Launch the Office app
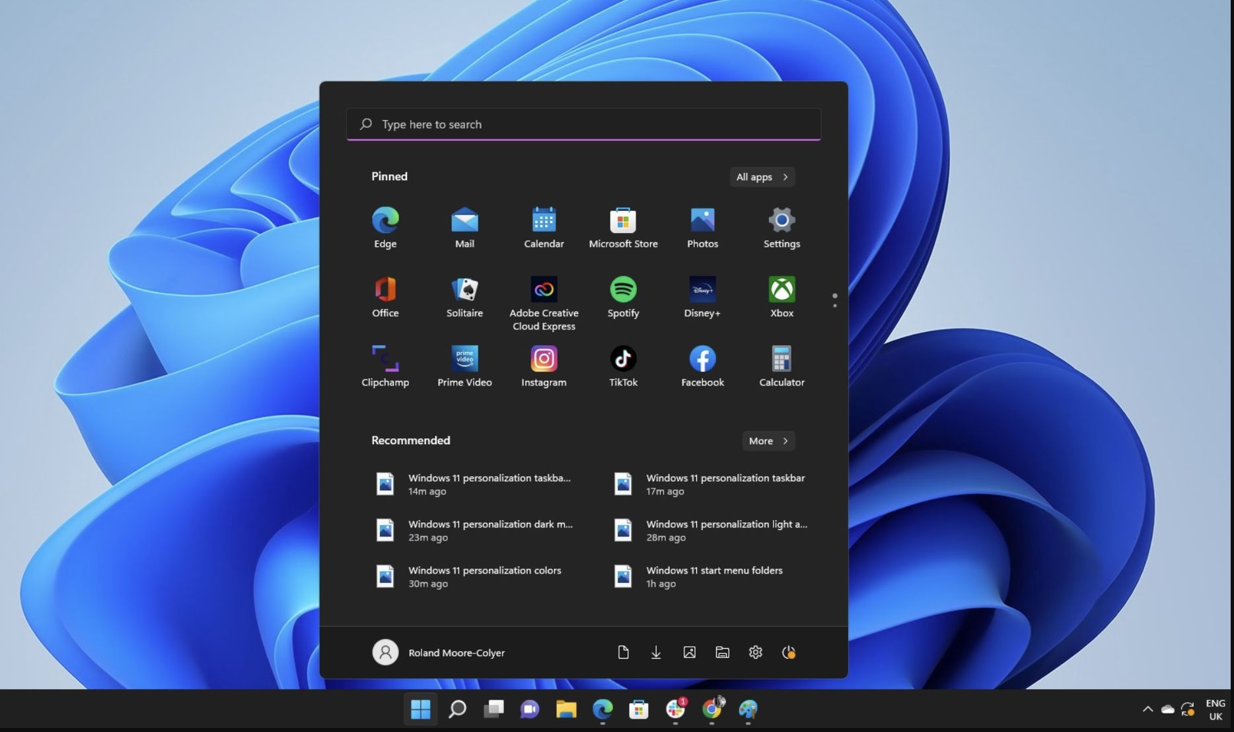 385,297
